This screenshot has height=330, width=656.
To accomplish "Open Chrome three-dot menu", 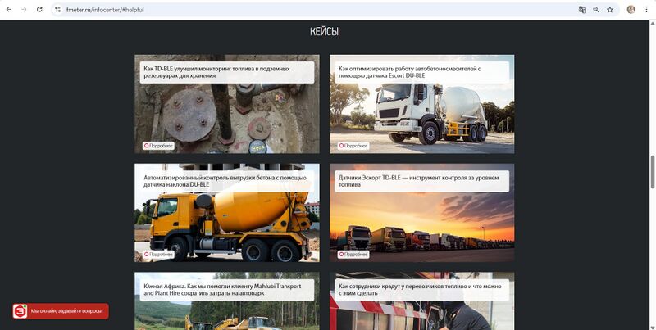I will (x=646, y=10).
